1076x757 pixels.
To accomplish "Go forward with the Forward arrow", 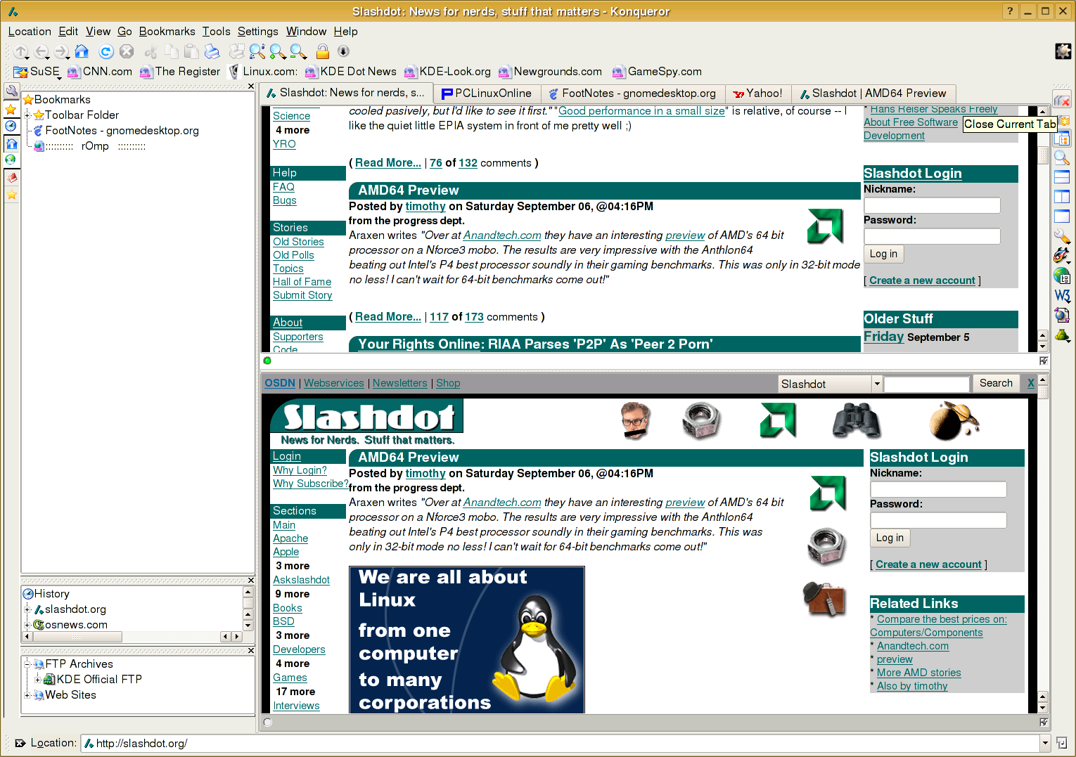I will pyautogui.click(x=61, y=51).
